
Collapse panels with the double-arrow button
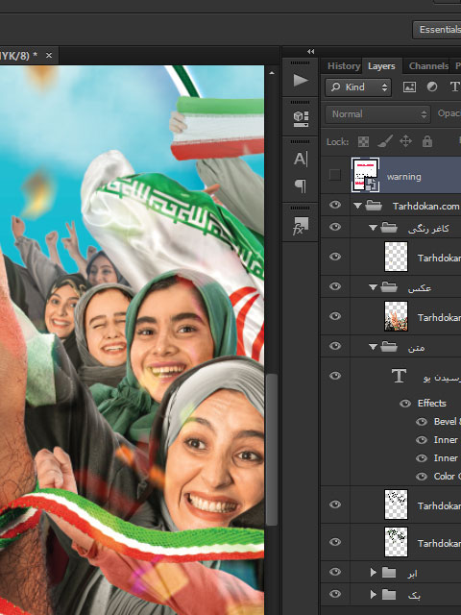point(311,51)
